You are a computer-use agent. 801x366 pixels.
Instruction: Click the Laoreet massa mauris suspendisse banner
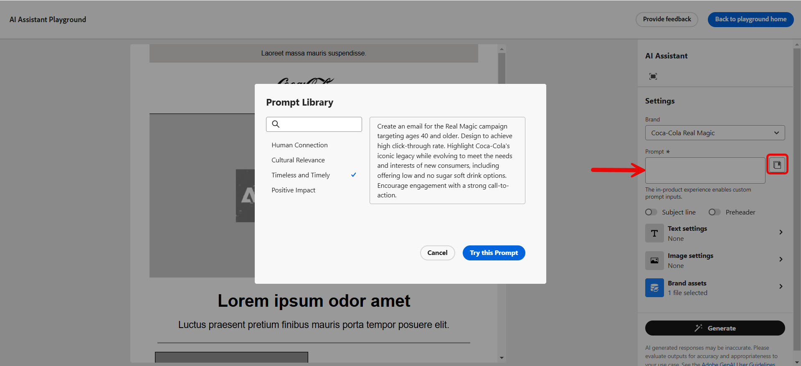tap(314, 53)
